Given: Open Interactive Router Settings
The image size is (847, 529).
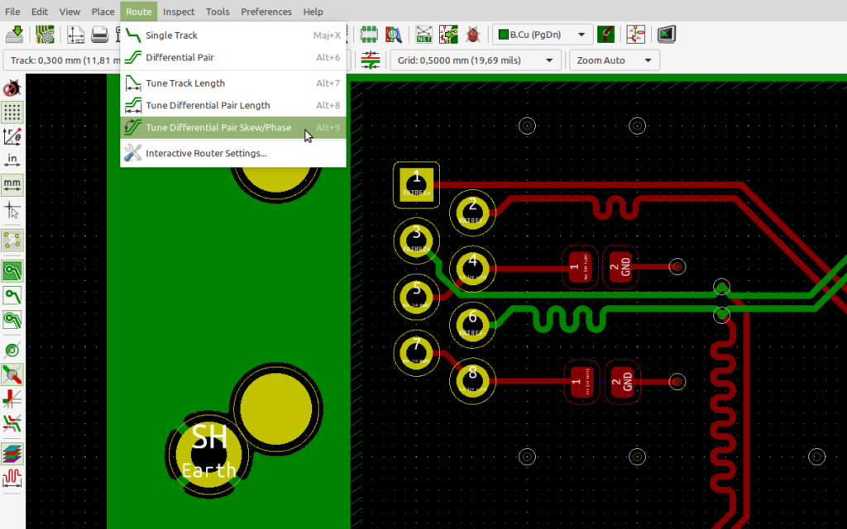Looking at the screenshot, I should (x=232, y=153).
